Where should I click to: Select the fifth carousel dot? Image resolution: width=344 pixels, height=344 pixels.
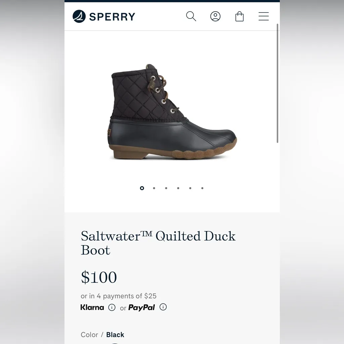[x=190, y=188]
